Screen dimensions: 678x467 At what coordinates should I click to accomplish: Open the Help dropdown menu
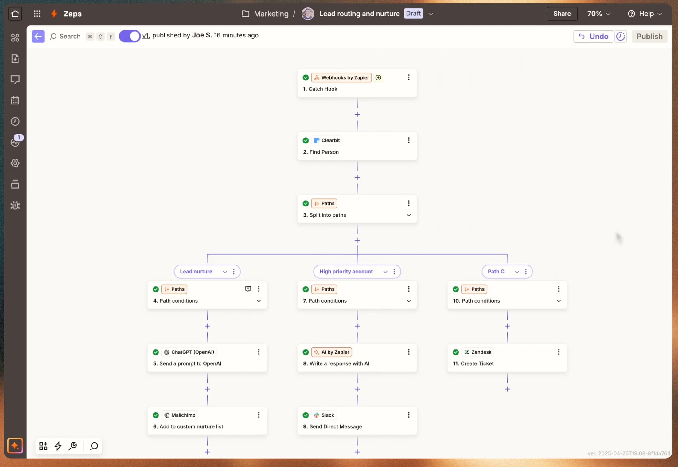(x=645, y=14)
